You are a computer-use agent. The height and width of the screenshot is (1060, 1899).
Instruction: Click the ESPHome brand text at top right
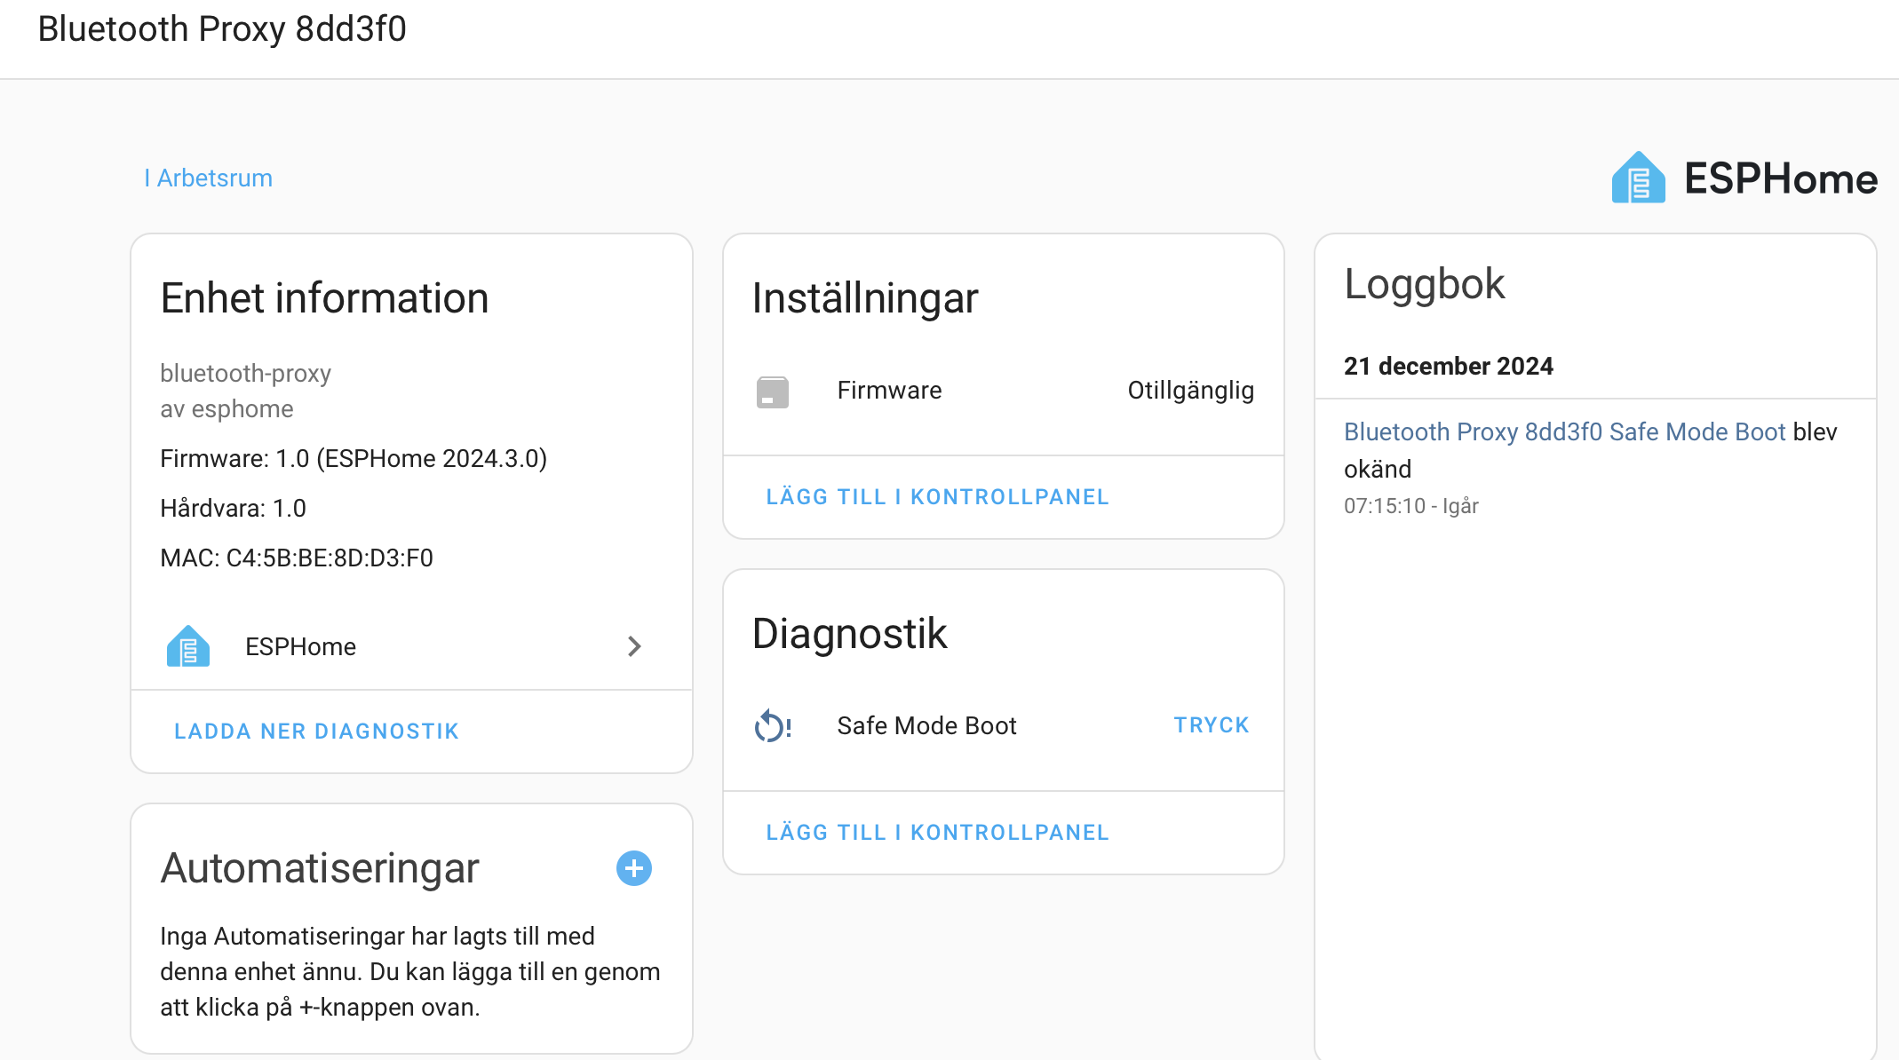pyautogui.click(x=1780, y=179)
